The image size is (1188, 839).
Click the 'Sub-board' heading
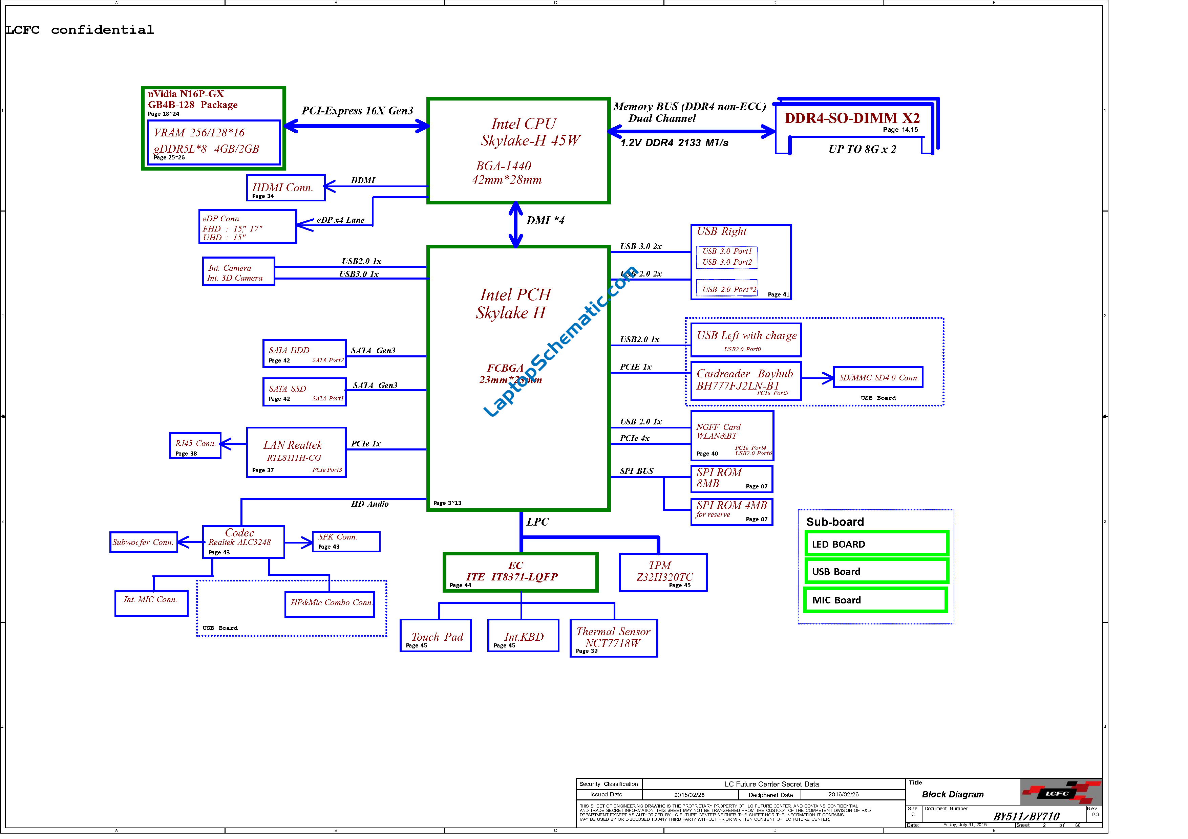pyautogui.click(x=834, y=522)
